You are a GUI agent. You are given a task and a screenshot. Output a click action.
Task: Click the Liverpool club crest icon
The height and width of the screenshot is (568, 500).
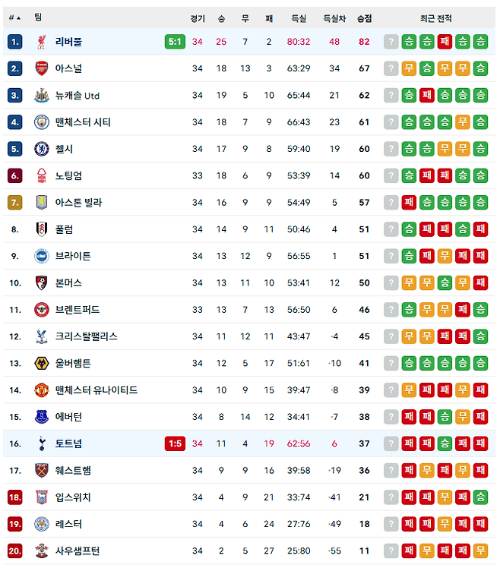tap(42, 42)
